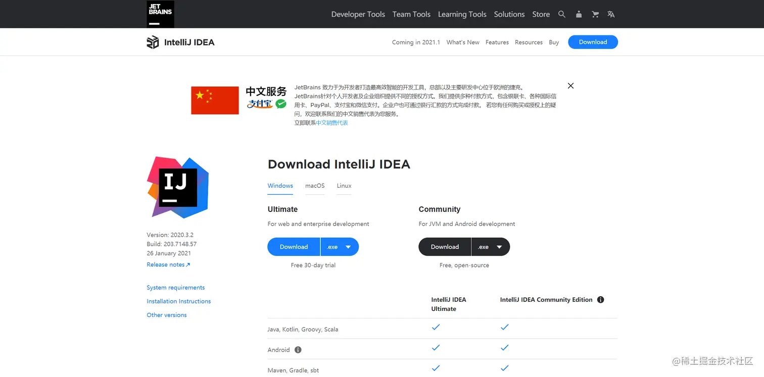Open the Buy page
The height and width of the screenshot is (377, 764).
click(x=554, y=42)
